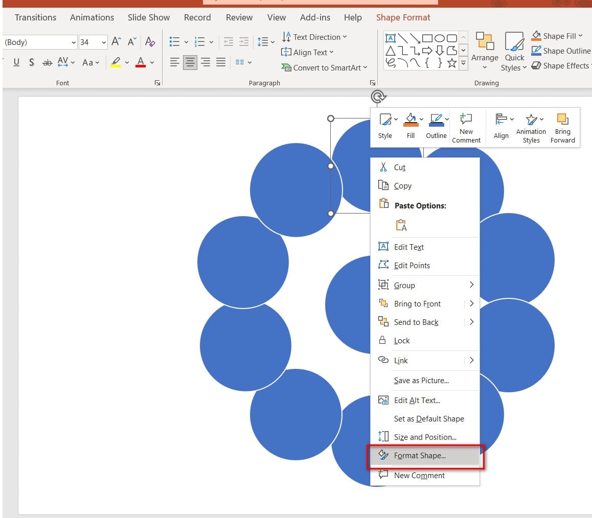Image resolution: width=592 pixels, height=518 pixels.
Task: Bring Forward from the mini toolbar
Action: [x=562, y=128]
